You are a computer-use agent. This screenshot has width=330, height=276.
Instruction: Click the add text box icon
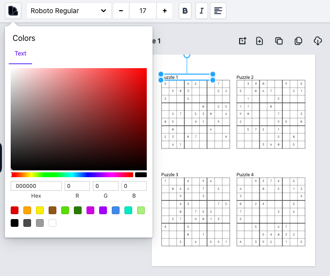coord(243,41)
